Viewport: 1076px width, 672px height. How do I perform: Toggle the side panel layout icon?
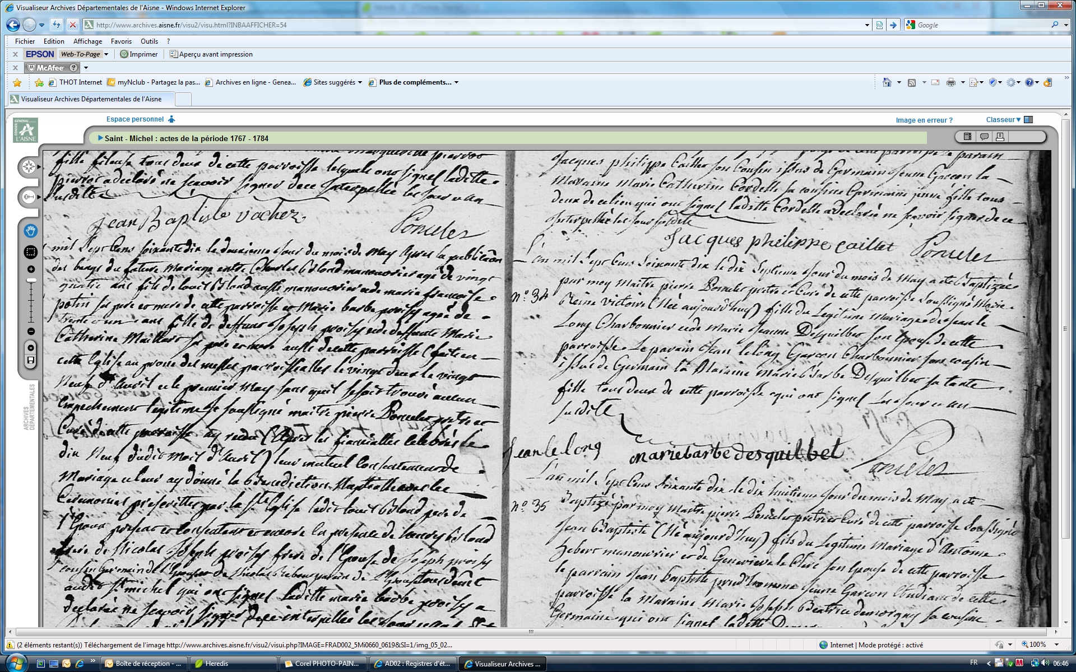(967, 137)
